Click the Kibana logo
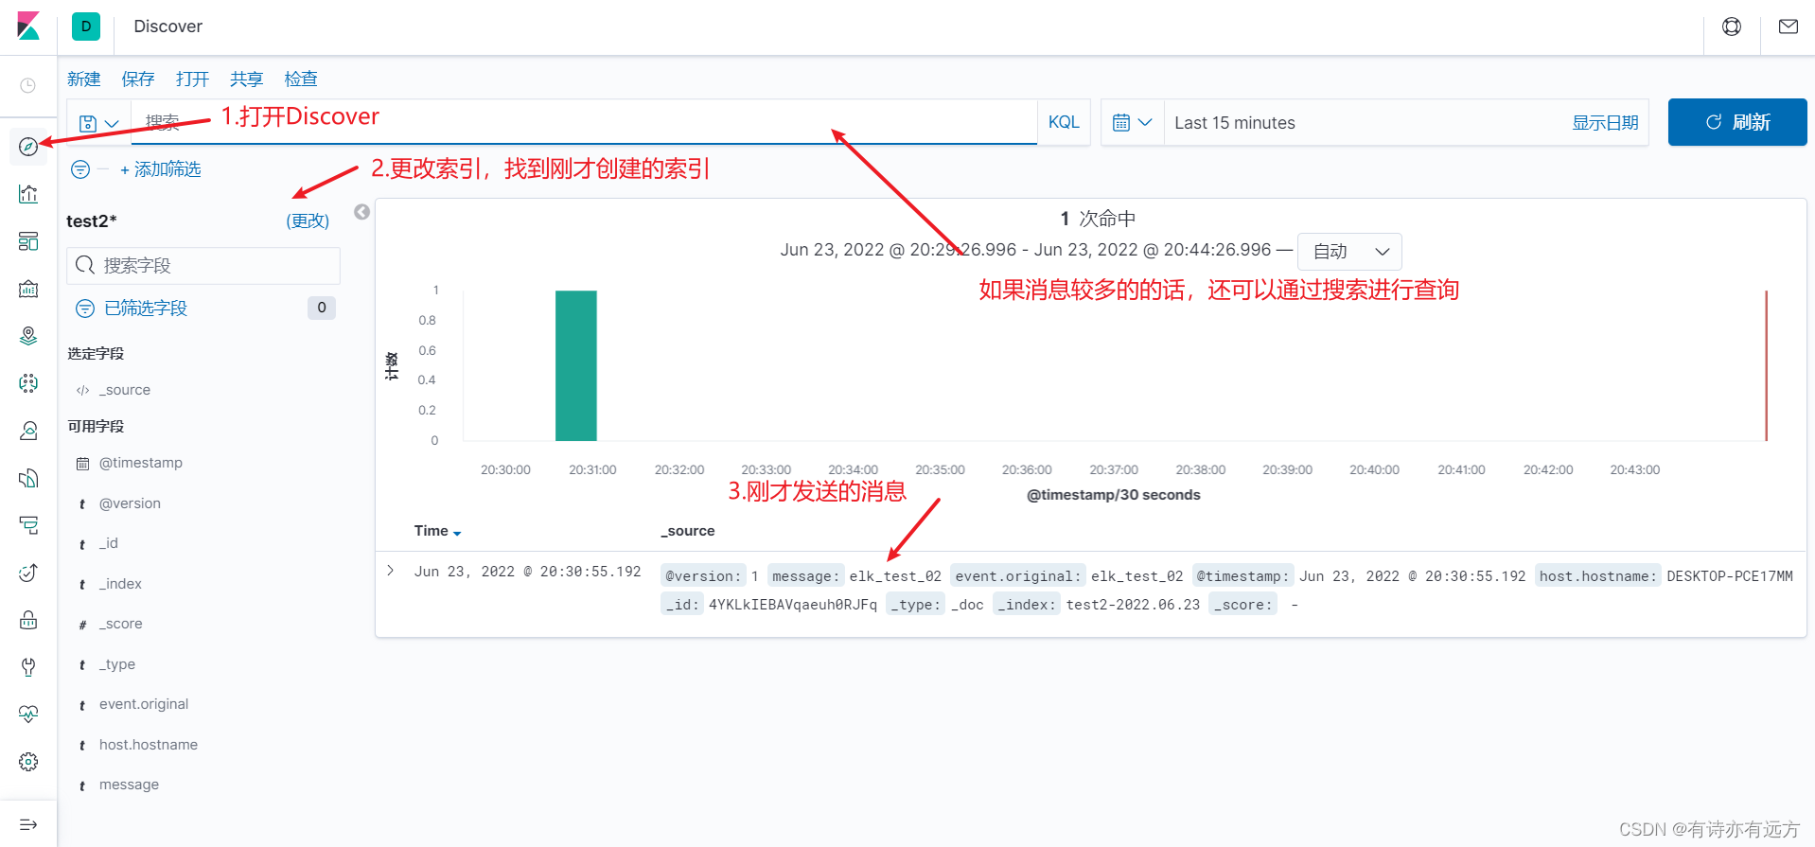Screen dimensions: 1815x847 (28, 26)
